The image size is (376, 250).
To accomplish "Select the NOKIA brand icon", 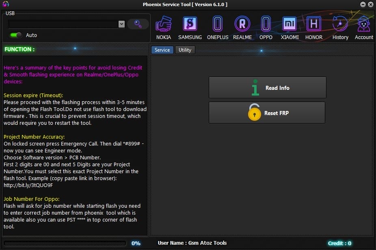I will tap(164, 26).
